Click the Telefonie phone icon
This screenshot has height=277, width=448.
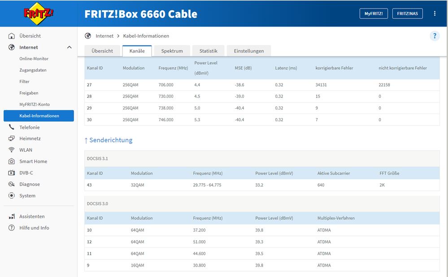[x=12, y=128]
